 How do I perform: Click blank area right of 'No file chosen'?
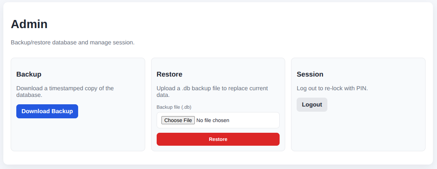coord(256,120)
